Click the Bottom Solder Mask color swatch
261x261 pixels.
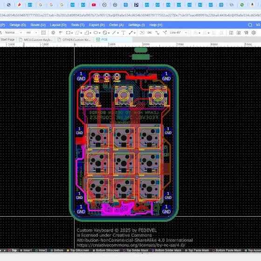[153, 250]
